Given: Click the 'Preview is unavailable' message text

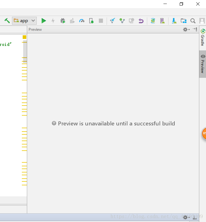Looking at the screenshot, I should (x=116, y=123).
